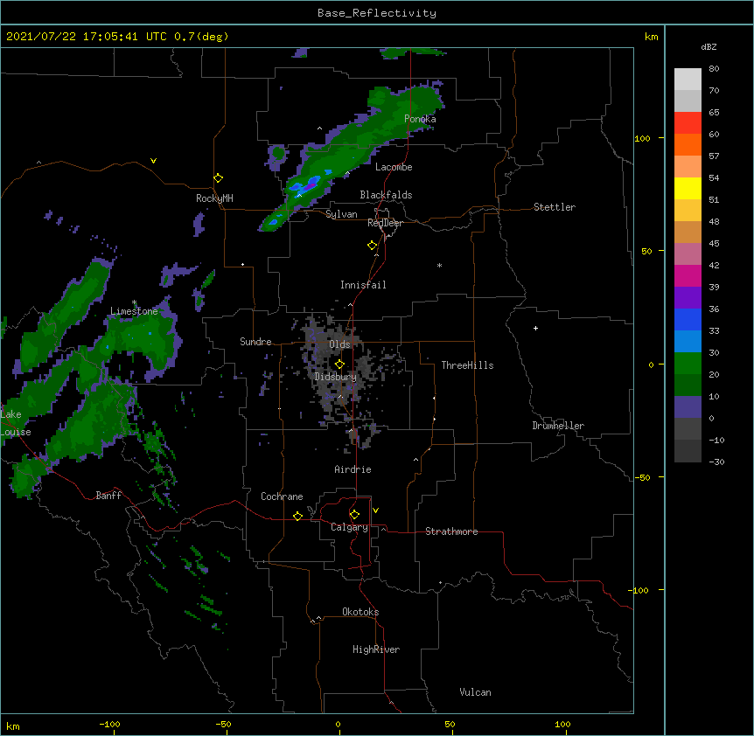Click the Innisfail label
The width and height of the screenshot is (754, 736).
(x=363, y=285)
